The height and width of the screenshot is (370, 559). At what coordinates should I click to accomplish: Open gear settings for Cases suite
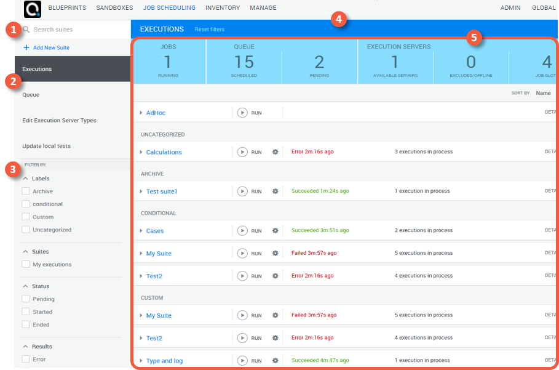point(276,231)
